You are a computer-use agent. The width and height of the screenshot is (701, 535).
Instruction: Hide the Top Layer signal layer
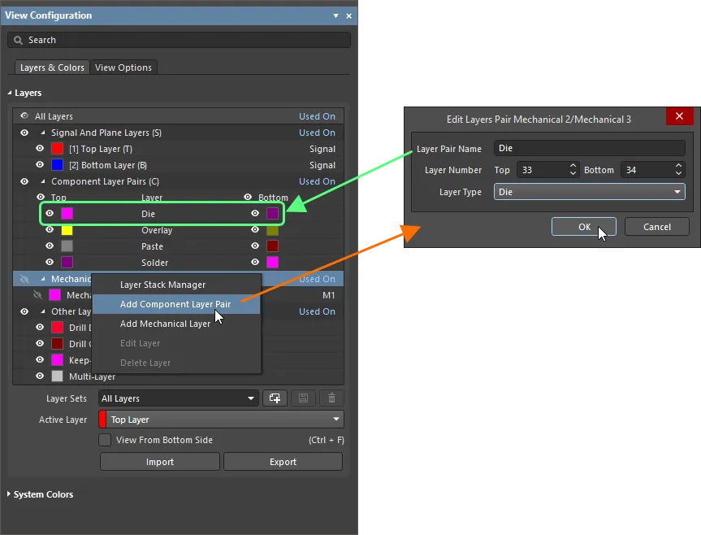pos(40,149)
